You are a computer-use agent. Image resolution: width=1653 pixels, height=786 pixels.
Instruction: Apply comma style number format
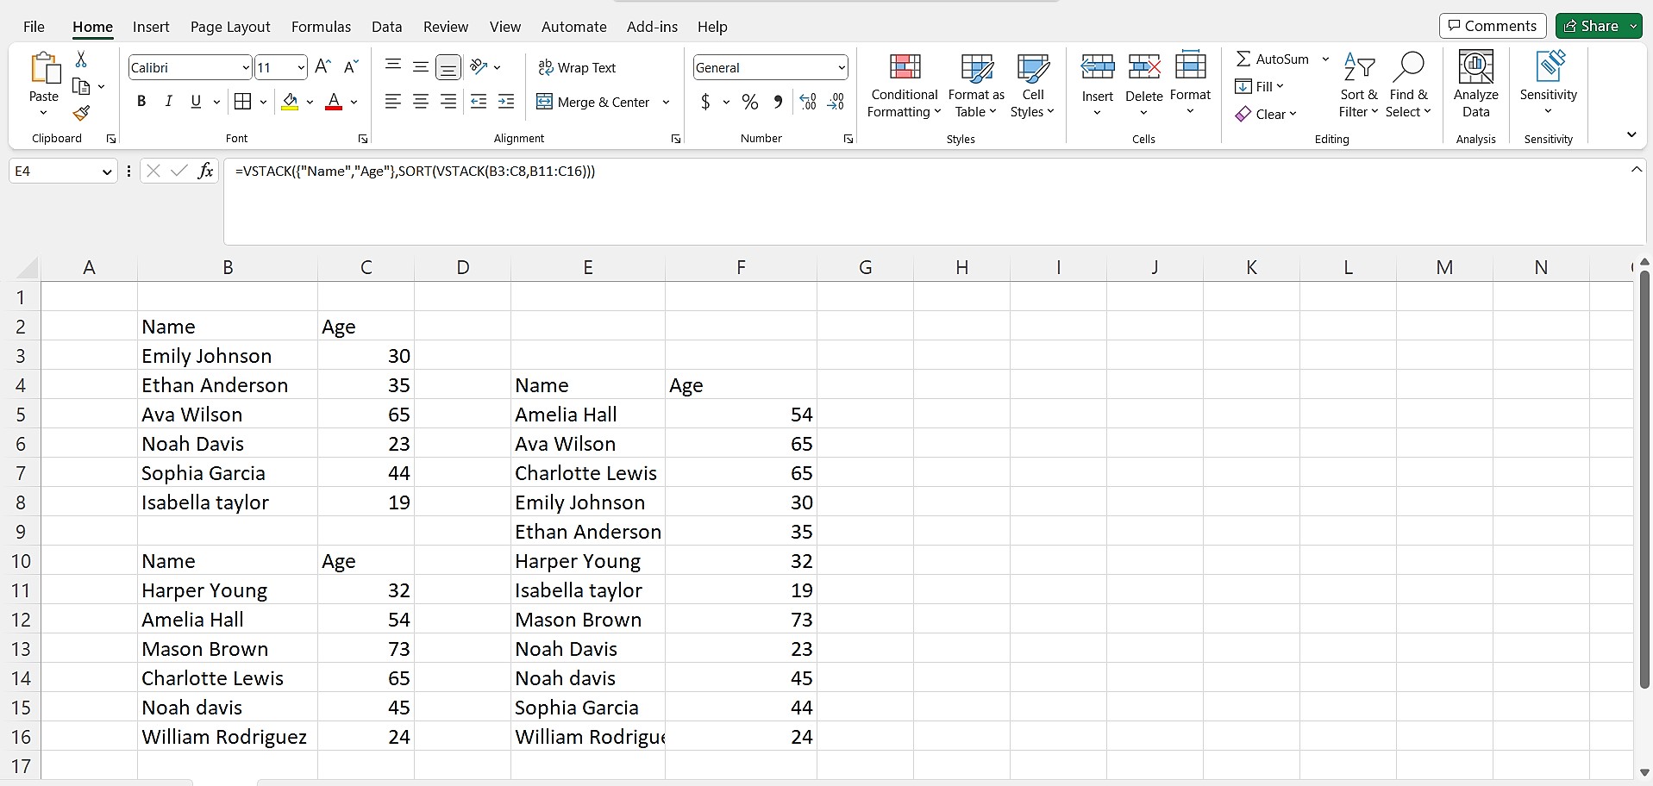point(778,102)
